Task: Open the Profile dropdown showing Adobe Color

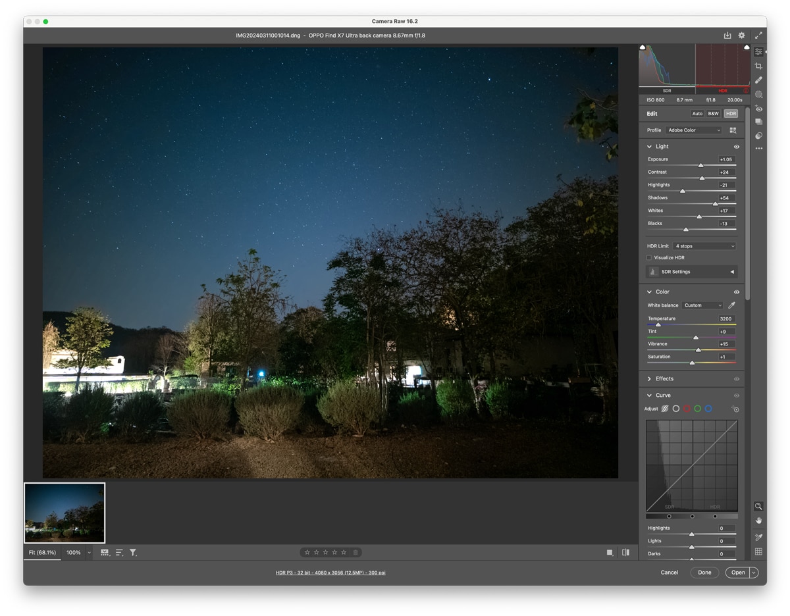Action: [694, 130]
